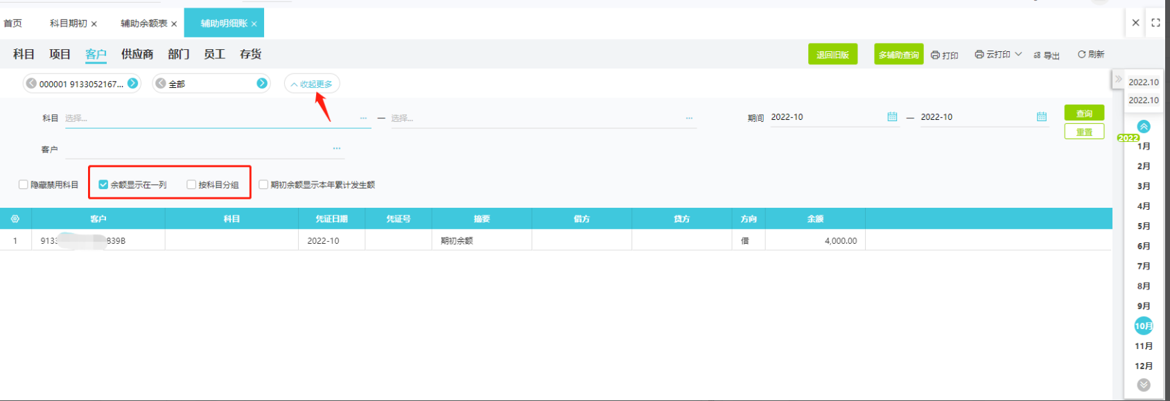Open the 云打印 dropdown arrow
The height and width of the screenshot is (401, 1170).
[1018, 54]
